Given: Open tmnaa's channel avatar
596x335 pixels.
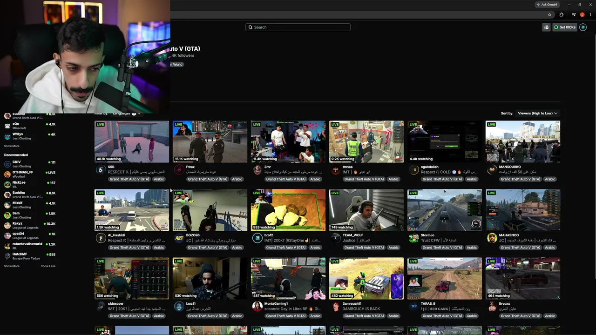Looking at the screenshot, I should point(335,170).
